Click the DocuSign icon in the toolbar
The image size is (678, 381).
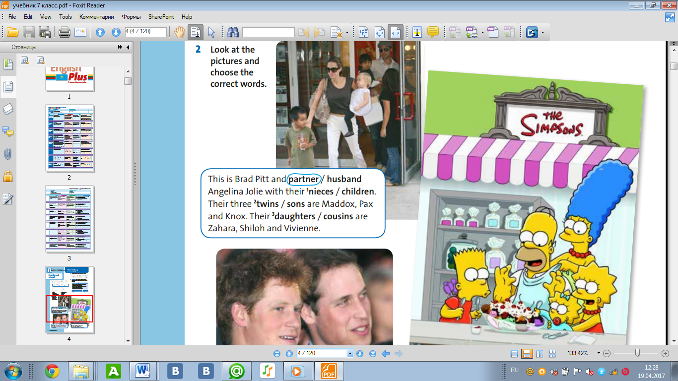click(533, 33)
